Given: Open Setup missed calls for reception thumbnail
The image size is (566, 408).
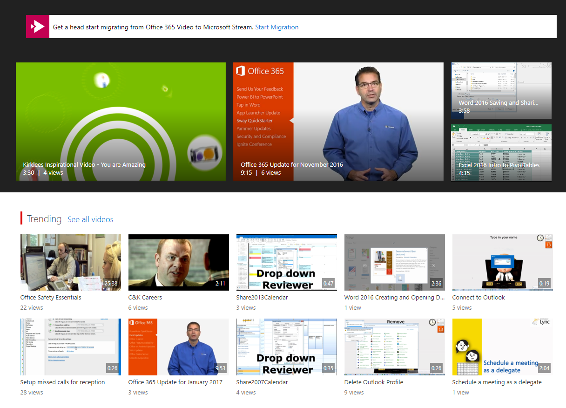Looking at the screenshot, I should click(x=71, y=347).
